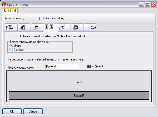Click the red book icon in the title bar
The width and height of the screenshot is (158, 117).
coord(3,4)
